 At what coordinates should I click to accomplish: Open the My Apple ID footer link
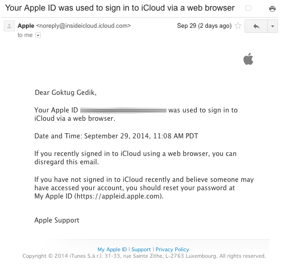coord(112,249)
